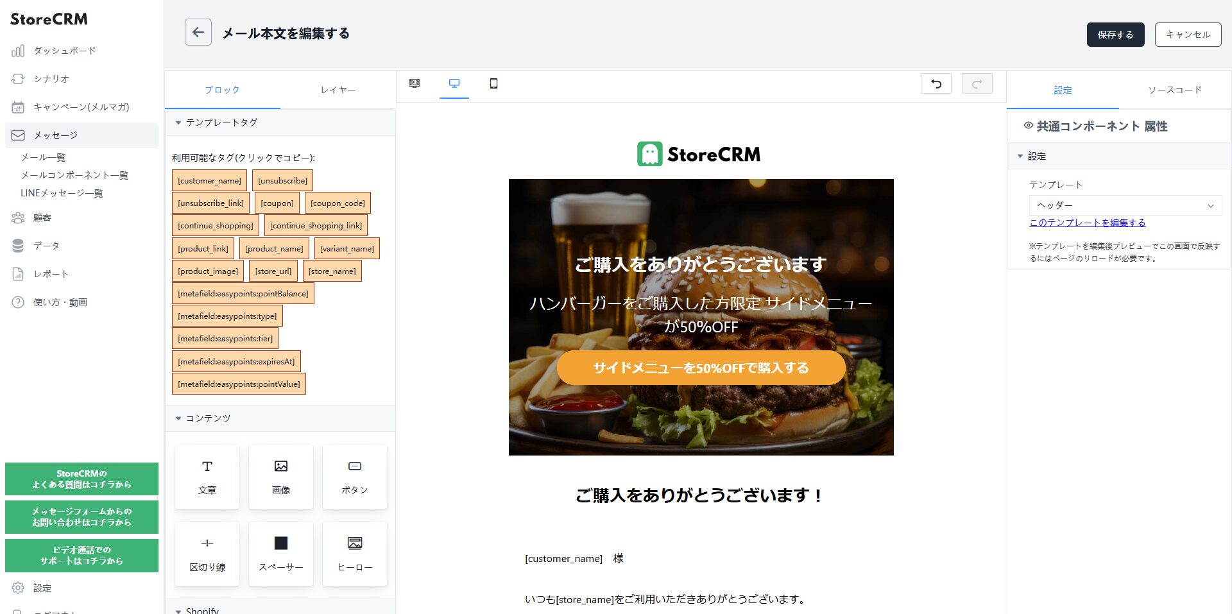Click the Report document icon
The height and width of the screenshot is (614, 1232).
(18, 274)
